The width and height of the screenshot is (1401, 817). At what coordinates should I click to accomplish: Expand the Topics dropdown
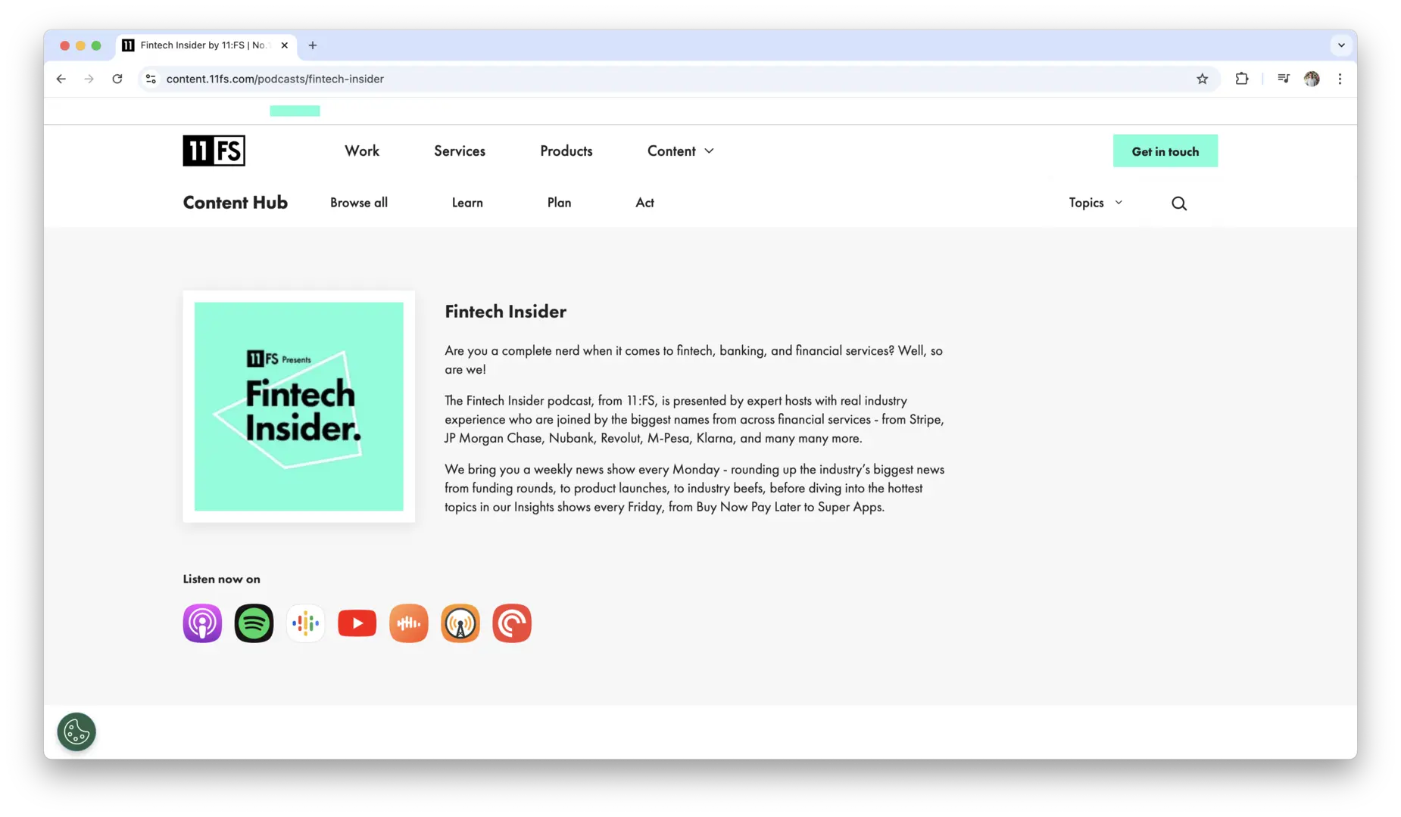click(x=1095, y=203)
